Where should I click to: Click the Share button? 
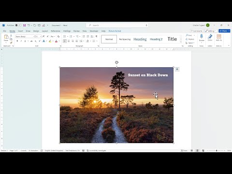point(224,31)
